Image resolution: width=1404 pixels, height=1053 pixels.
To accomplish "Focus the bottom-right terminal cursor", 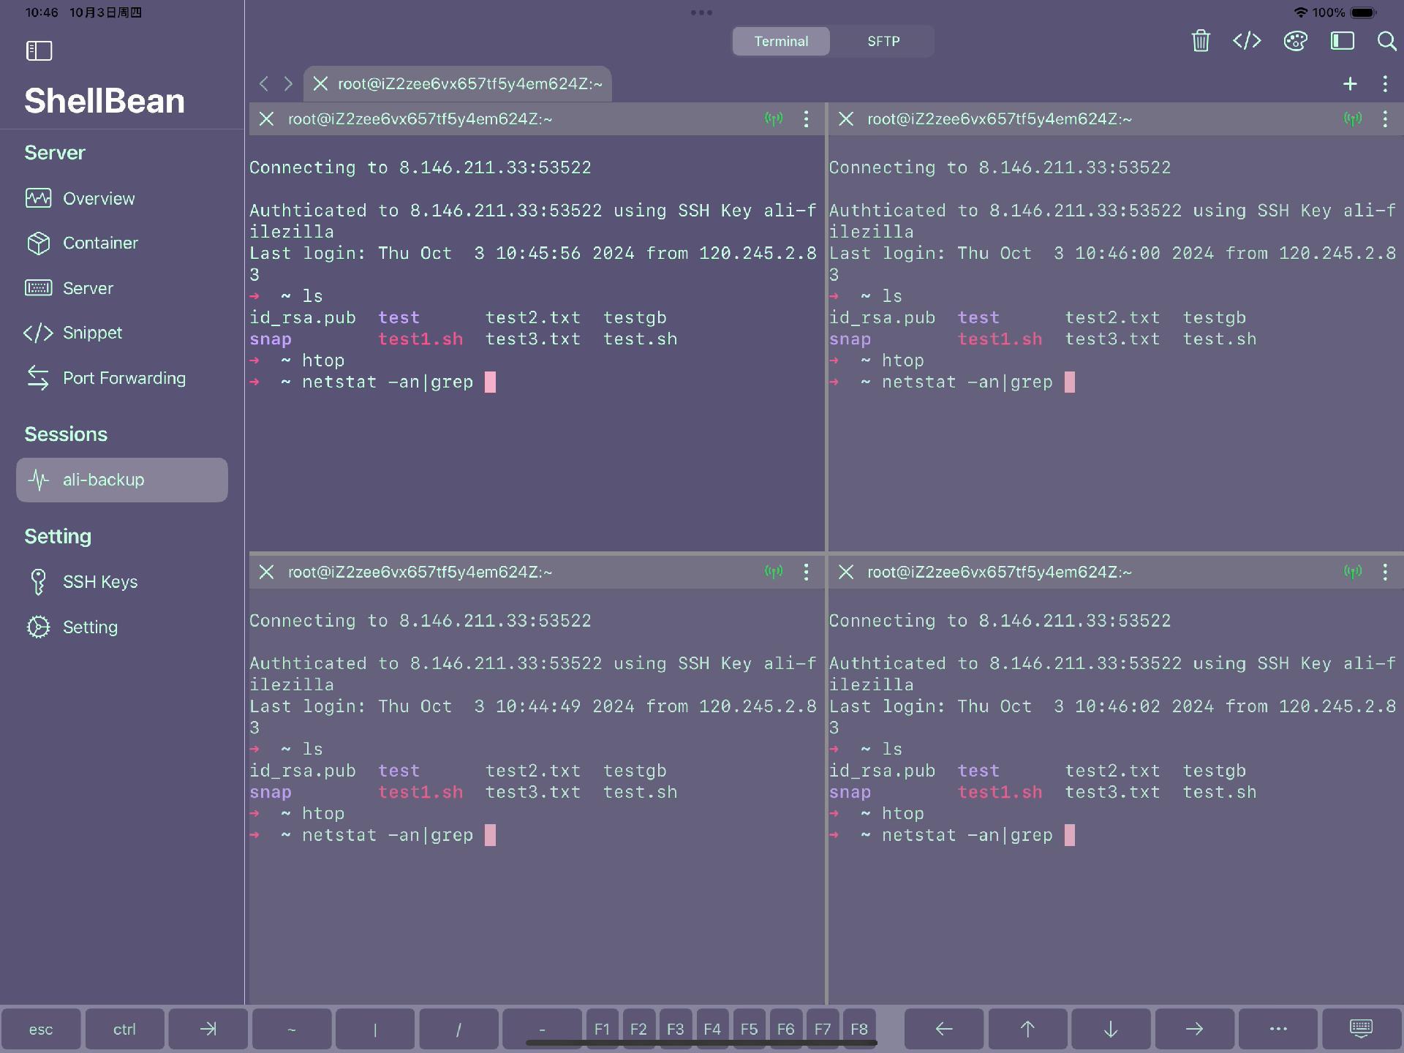I will [x=1070, y=835].
